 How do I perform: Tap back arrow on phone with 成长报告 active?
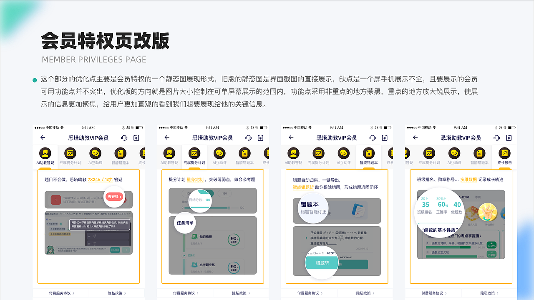click(415, 137)
